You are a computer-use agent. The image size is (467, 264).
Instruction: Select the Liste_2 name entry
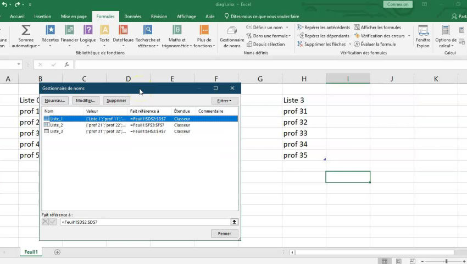pyautogui.click(x=57, y=125)
